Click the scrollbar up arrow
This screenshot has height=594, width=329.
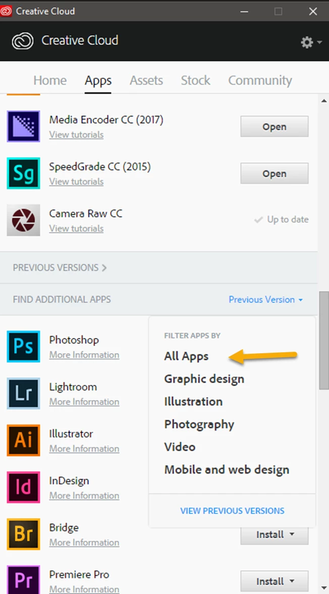(324, 101)
